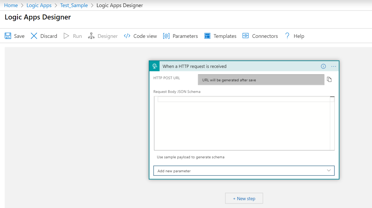The width and height of the screenshot is (372, 208).
Task: Go to Home in breadcrumb
Action: (x=11, y=6)
